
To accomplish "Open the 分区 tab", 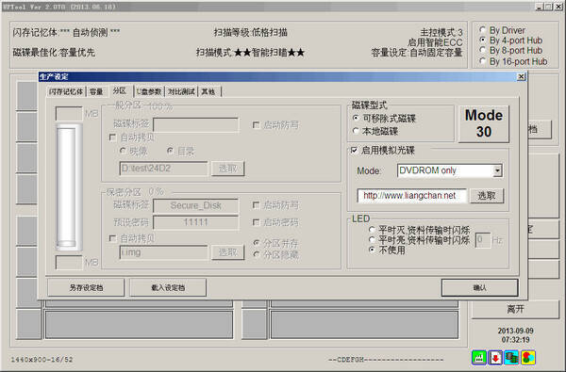I will [x=120, y=90].
